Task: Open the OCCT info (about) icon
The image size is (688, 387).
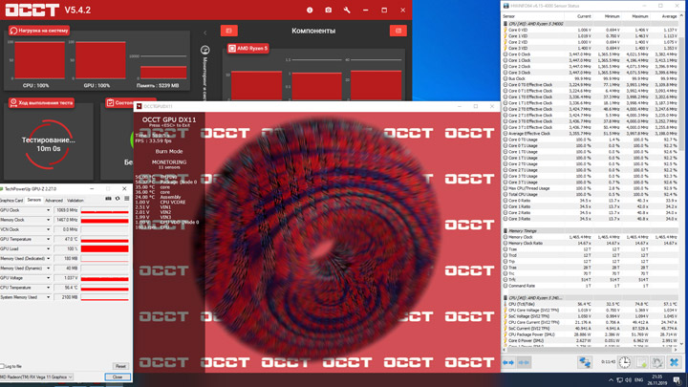Action: pyautogui.click(x=310, y=10)
